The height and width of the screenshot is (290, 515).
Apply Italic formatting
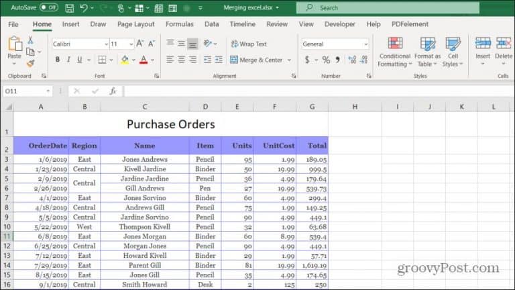[x=68, y=60]
